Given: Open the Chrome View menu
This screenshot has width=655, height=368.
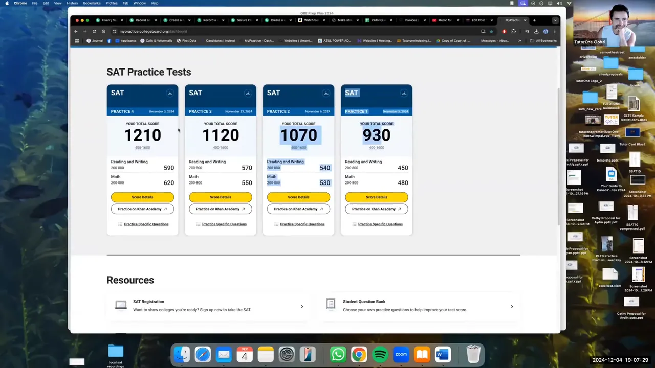Looking at the screenshot, I should [58, 3].
